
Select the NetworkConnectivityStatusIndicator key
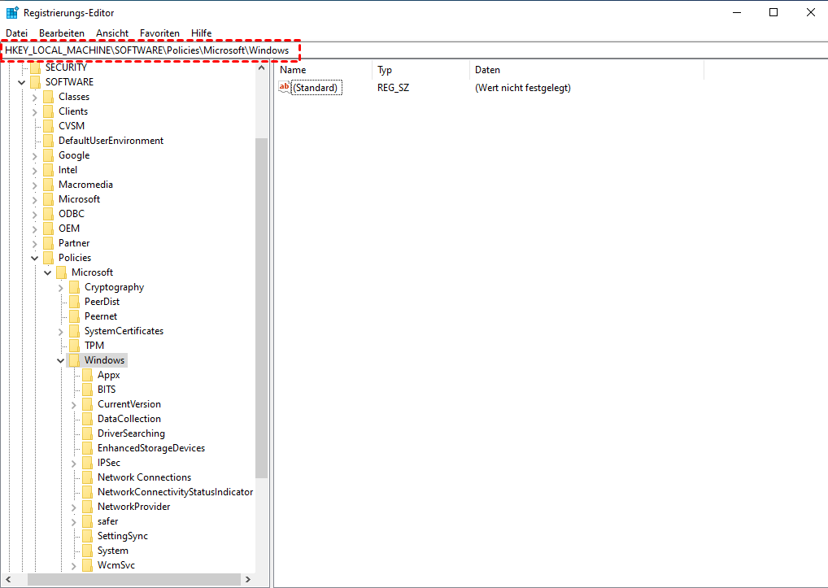click(176, 492)
